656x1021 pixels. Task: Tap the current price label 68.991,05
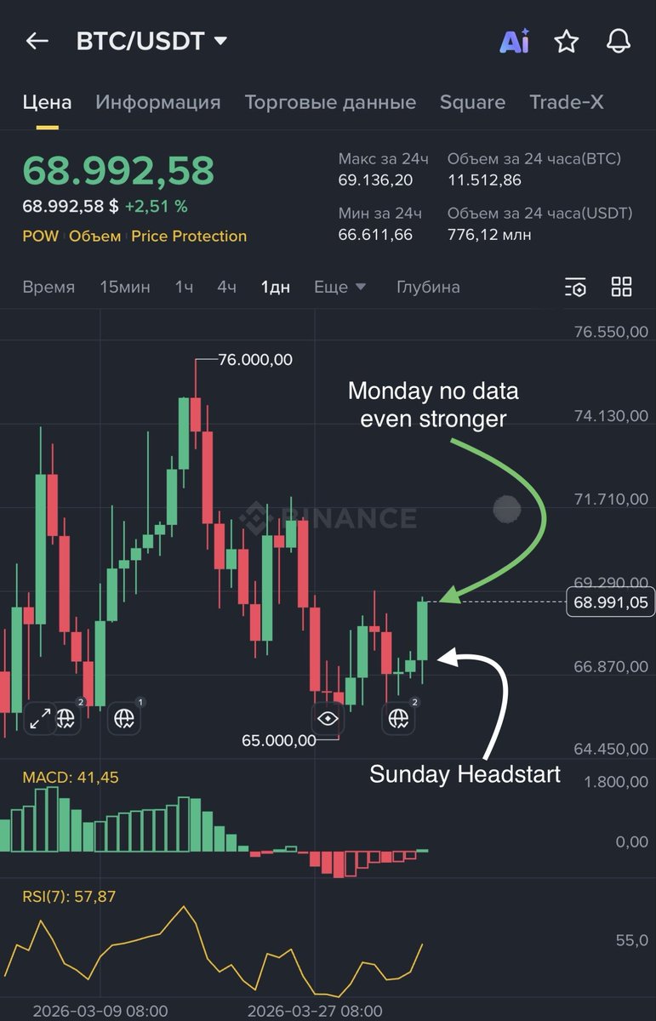611,602
